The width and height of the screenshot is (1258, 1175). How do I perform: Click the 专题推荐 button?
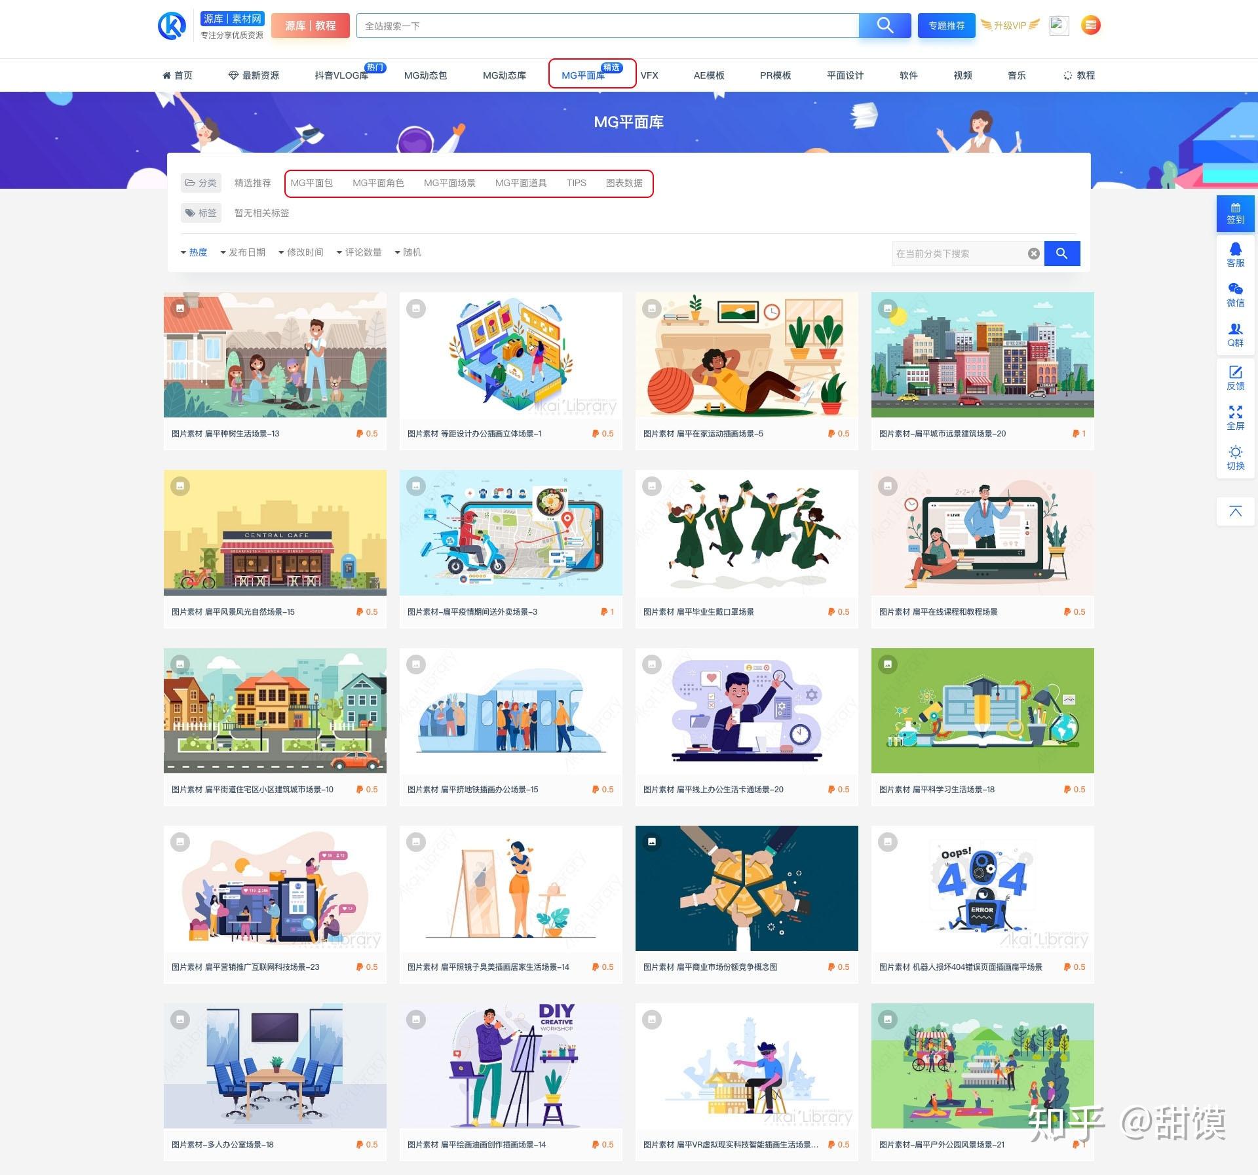point(946,26)
